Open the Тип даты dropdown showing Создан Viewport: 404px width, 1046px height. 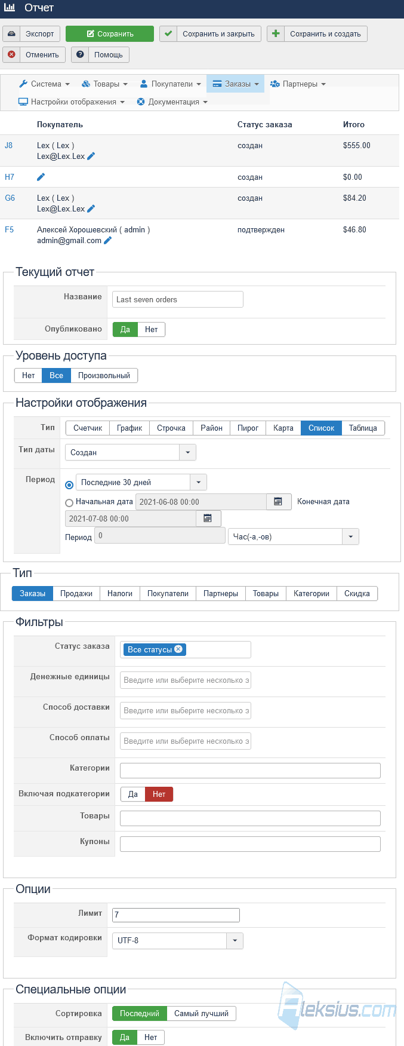pos(131,452)
